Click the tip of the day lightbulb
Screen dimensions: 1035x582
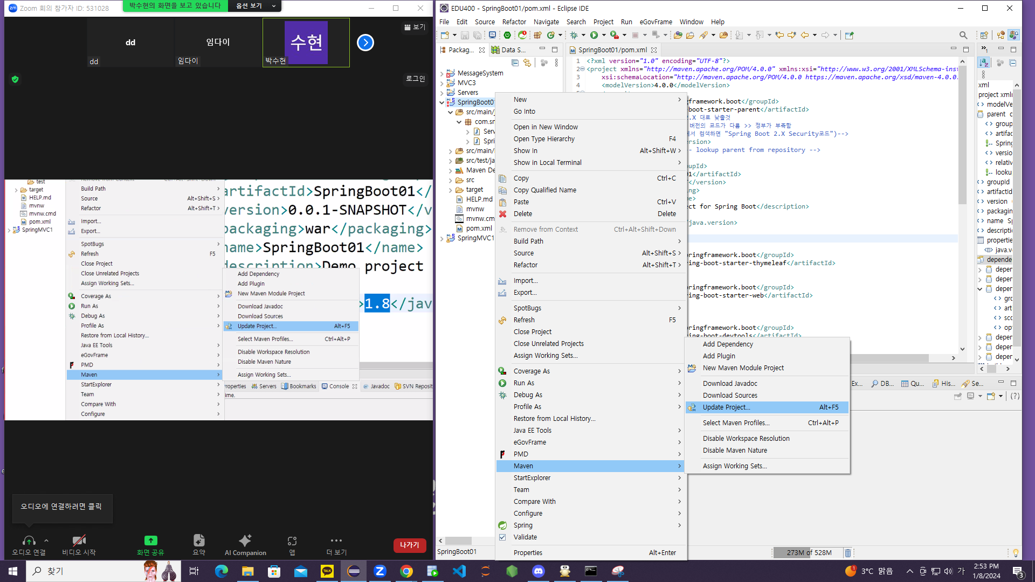(1016, 553)
